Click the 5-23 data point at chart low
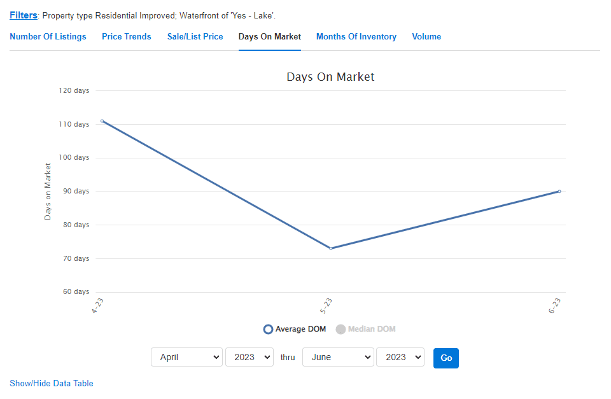 (x=331, y=248)
